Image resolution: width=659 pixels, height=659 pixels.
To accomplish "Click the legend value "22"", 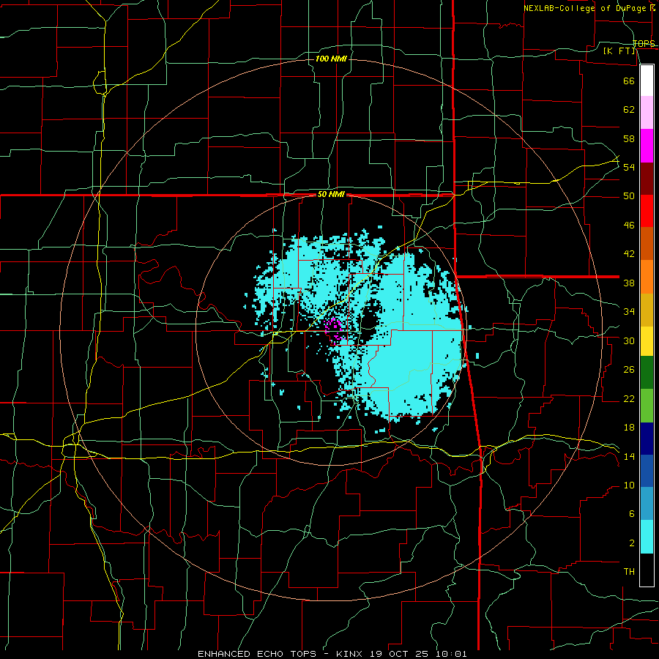I will click(629, 398).
